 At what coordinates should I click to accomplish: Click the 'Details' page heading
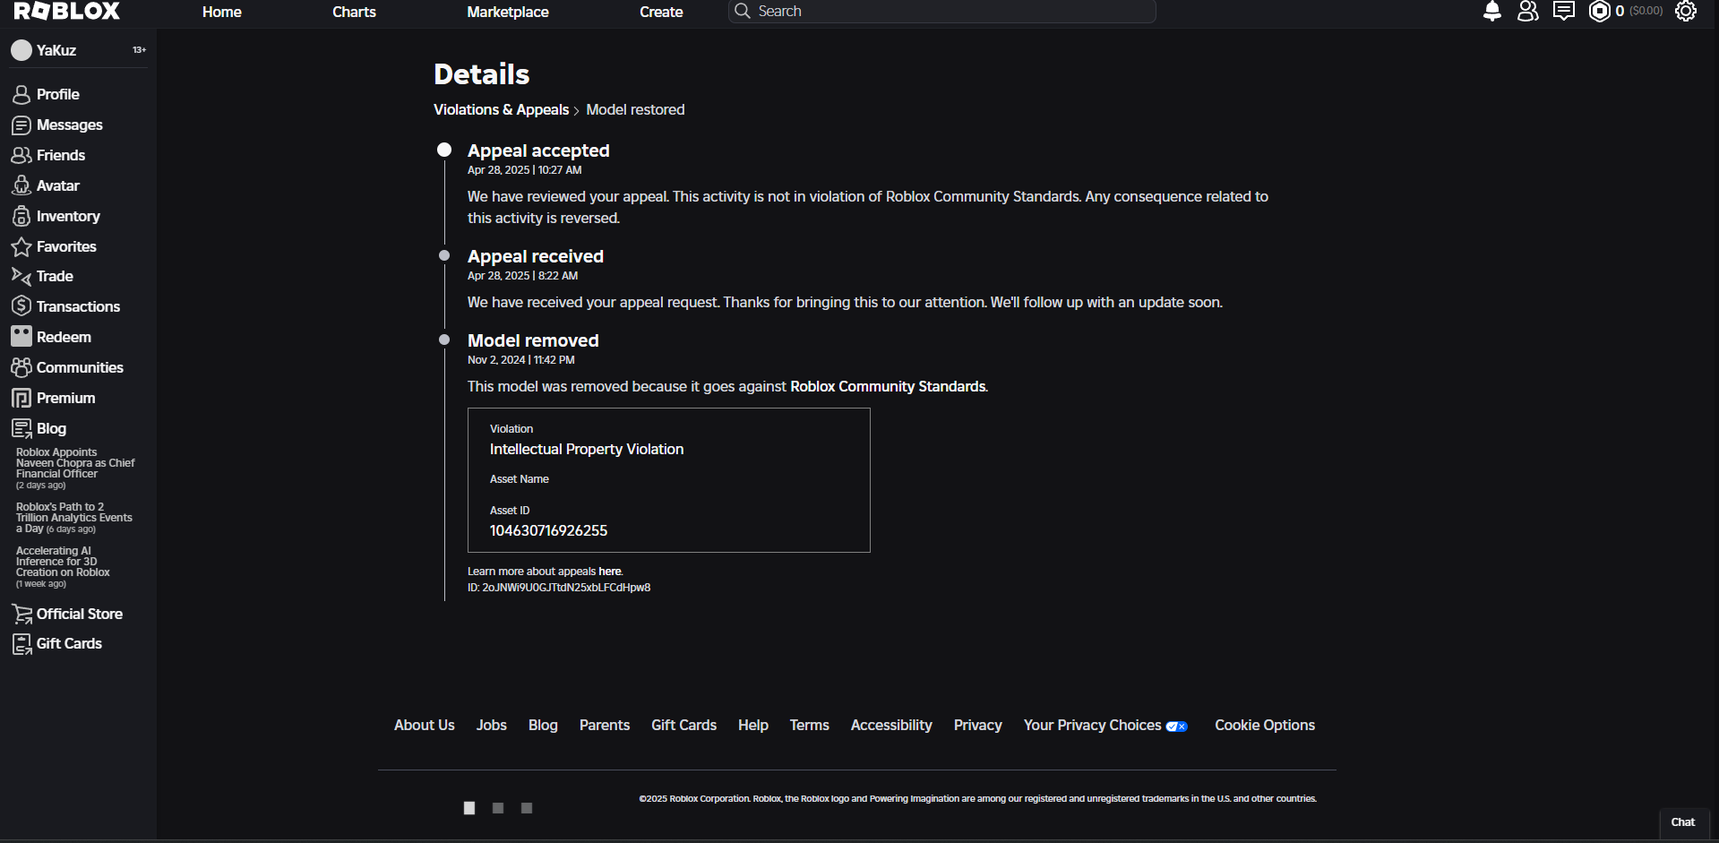coord(482,74)
